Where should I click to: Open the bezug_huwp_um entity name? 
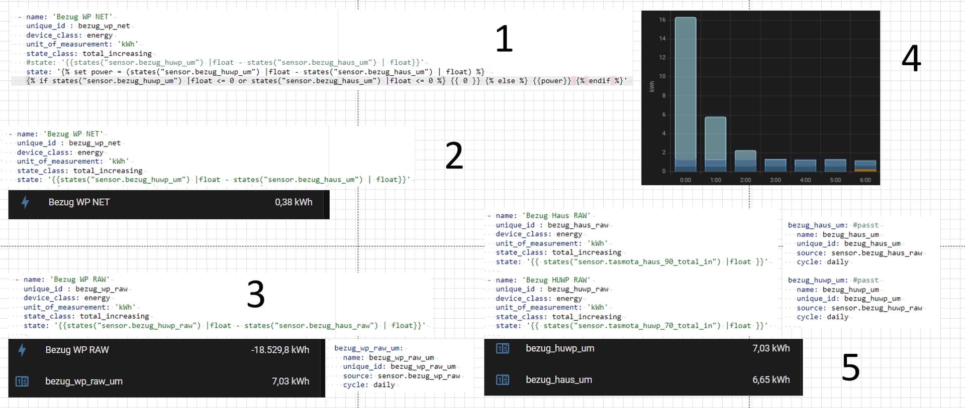coord(560,348)
